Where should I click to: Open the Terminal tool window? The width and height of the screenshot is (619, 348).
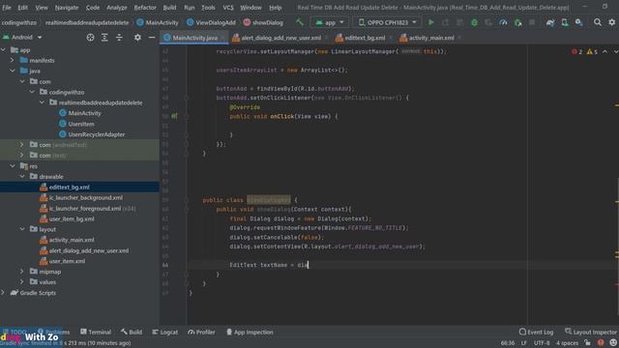pyautogui.click(x=96, y=333)
